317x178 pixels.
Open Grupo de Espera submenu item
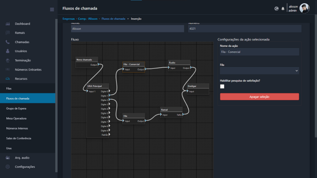click(x=16, y=108)
